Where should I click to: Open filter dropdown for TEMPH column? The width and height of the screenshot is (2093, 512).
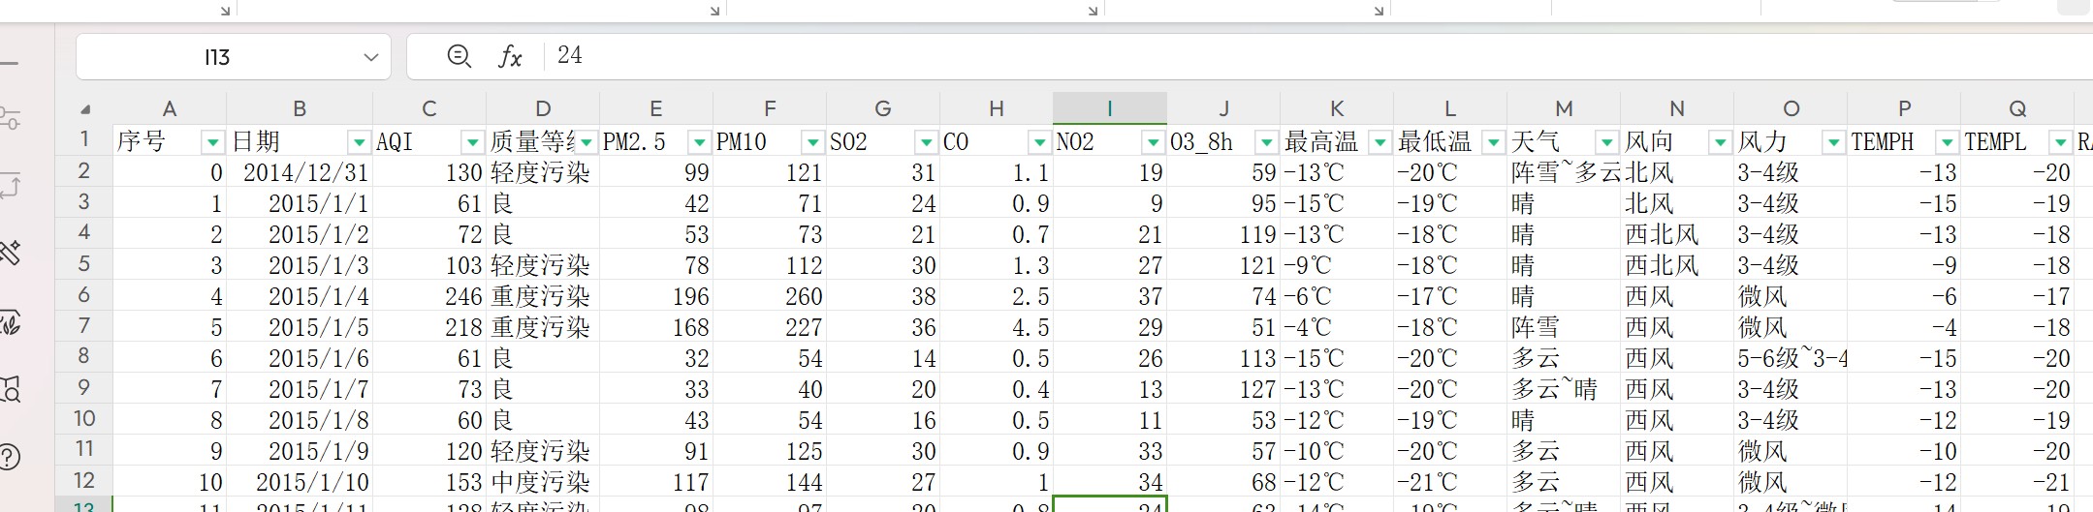(1947, 142)
